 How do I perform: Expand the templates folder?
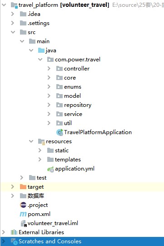coord(40,160)
